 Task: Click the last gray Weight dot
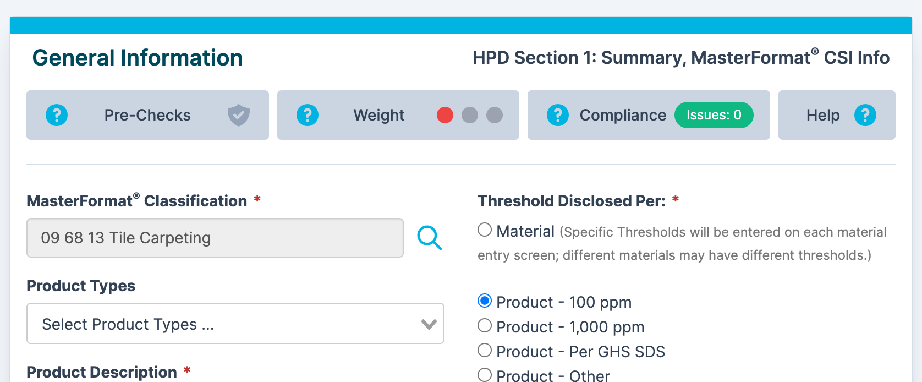495,115
